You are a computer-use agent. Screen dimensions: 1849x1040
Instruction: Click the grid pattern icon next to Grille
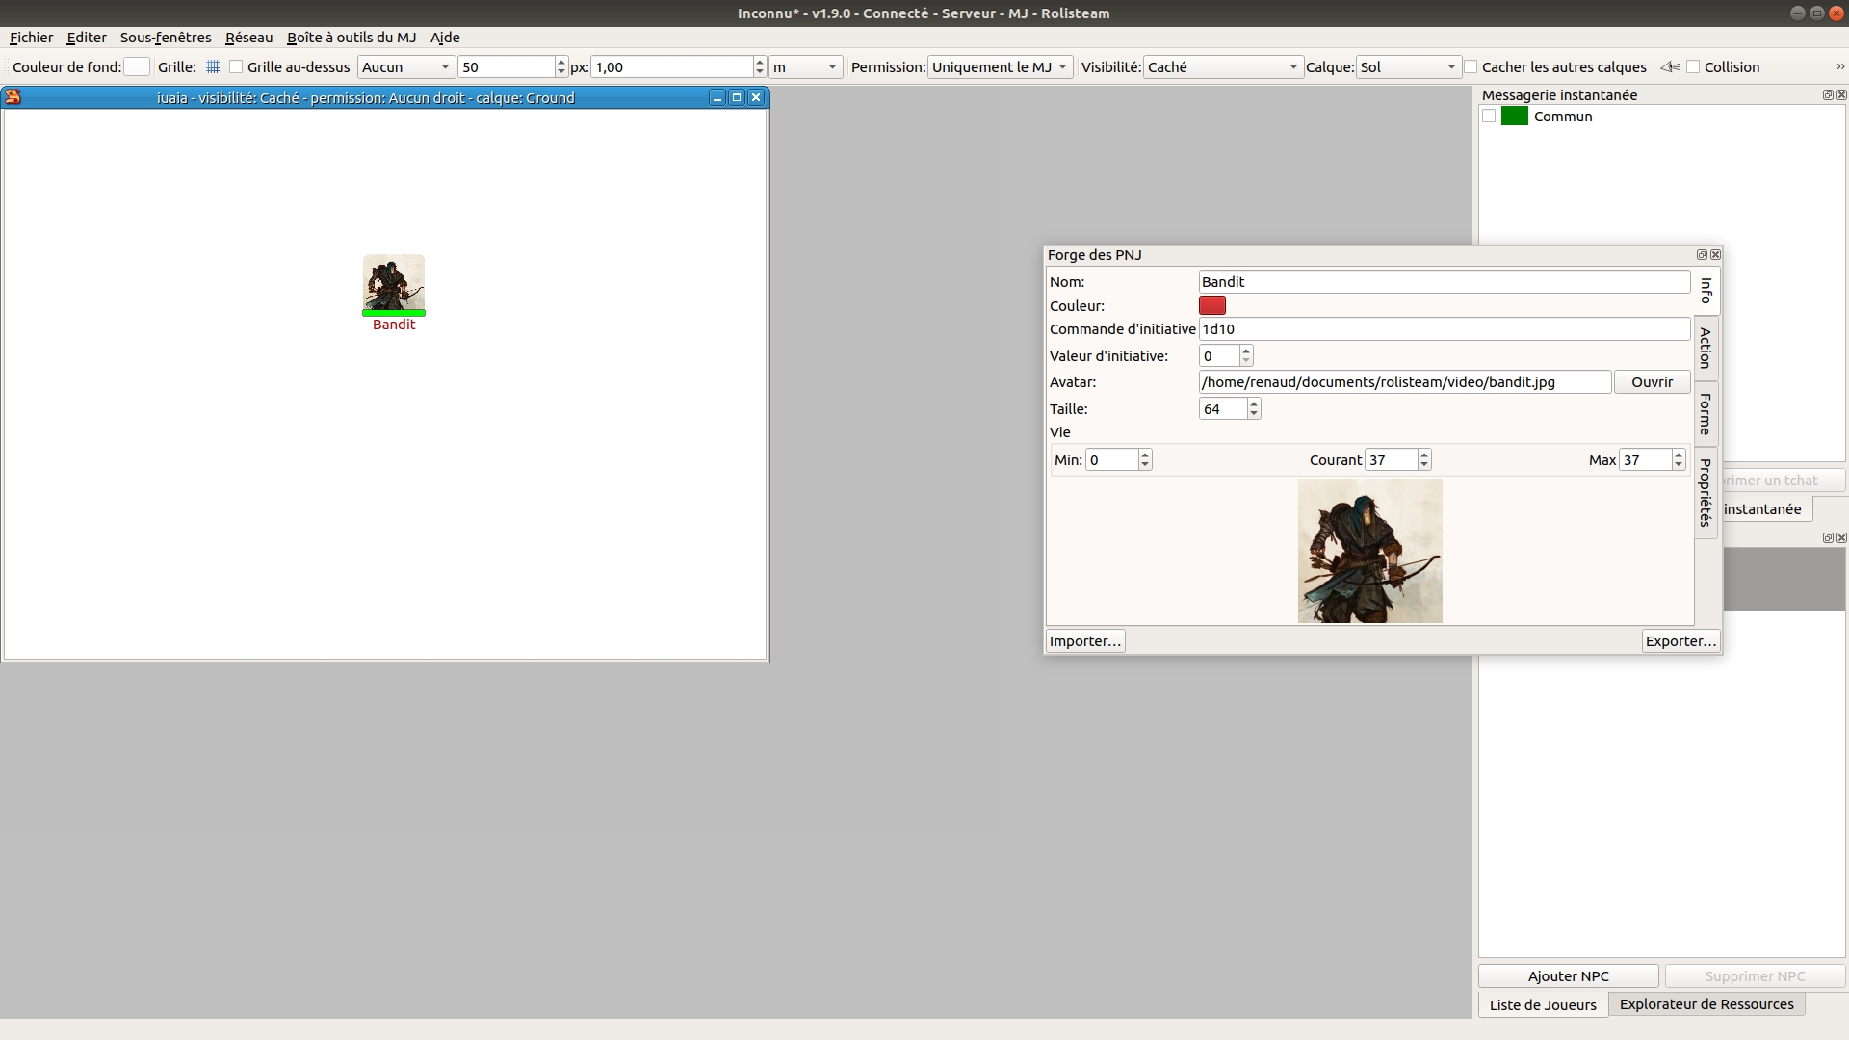pyautogui.click(x=213, y=67)
